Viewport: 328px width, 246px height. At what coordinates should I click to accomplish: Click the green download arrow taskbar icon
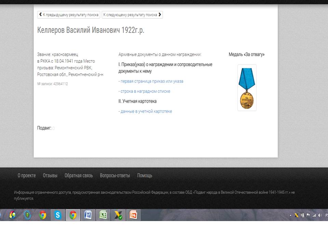pos(27,215)
